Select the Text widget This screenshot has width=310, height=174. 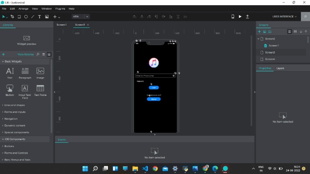coord(10,73)
